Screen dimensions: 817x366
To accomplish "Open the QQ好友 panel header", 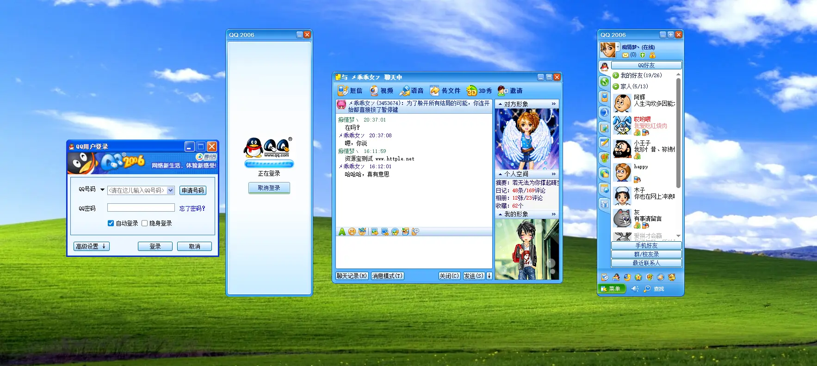I will point(646,65).
